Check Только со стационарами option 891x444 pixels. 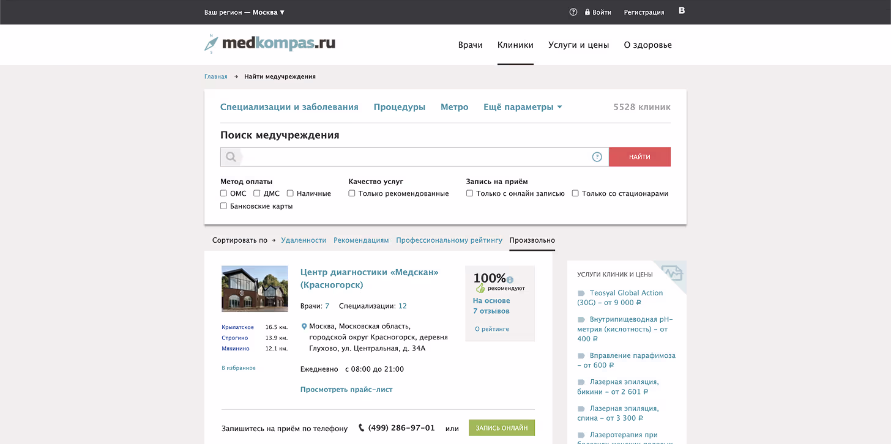(575, 193)
